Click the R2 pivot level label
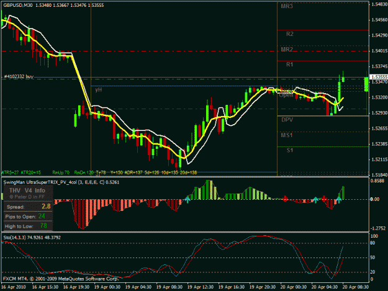The image size is (388, 291). [x=290, y=34]
